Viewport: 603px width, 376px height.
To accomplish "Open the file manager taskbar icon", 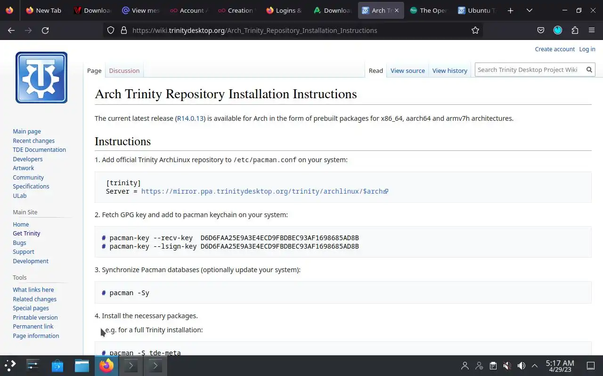I will click(x=82, y=365).
